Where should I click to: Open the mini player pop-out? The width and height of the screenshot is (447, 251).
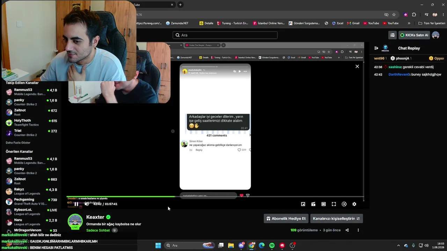pyautogui.click(x=303, y=204)
